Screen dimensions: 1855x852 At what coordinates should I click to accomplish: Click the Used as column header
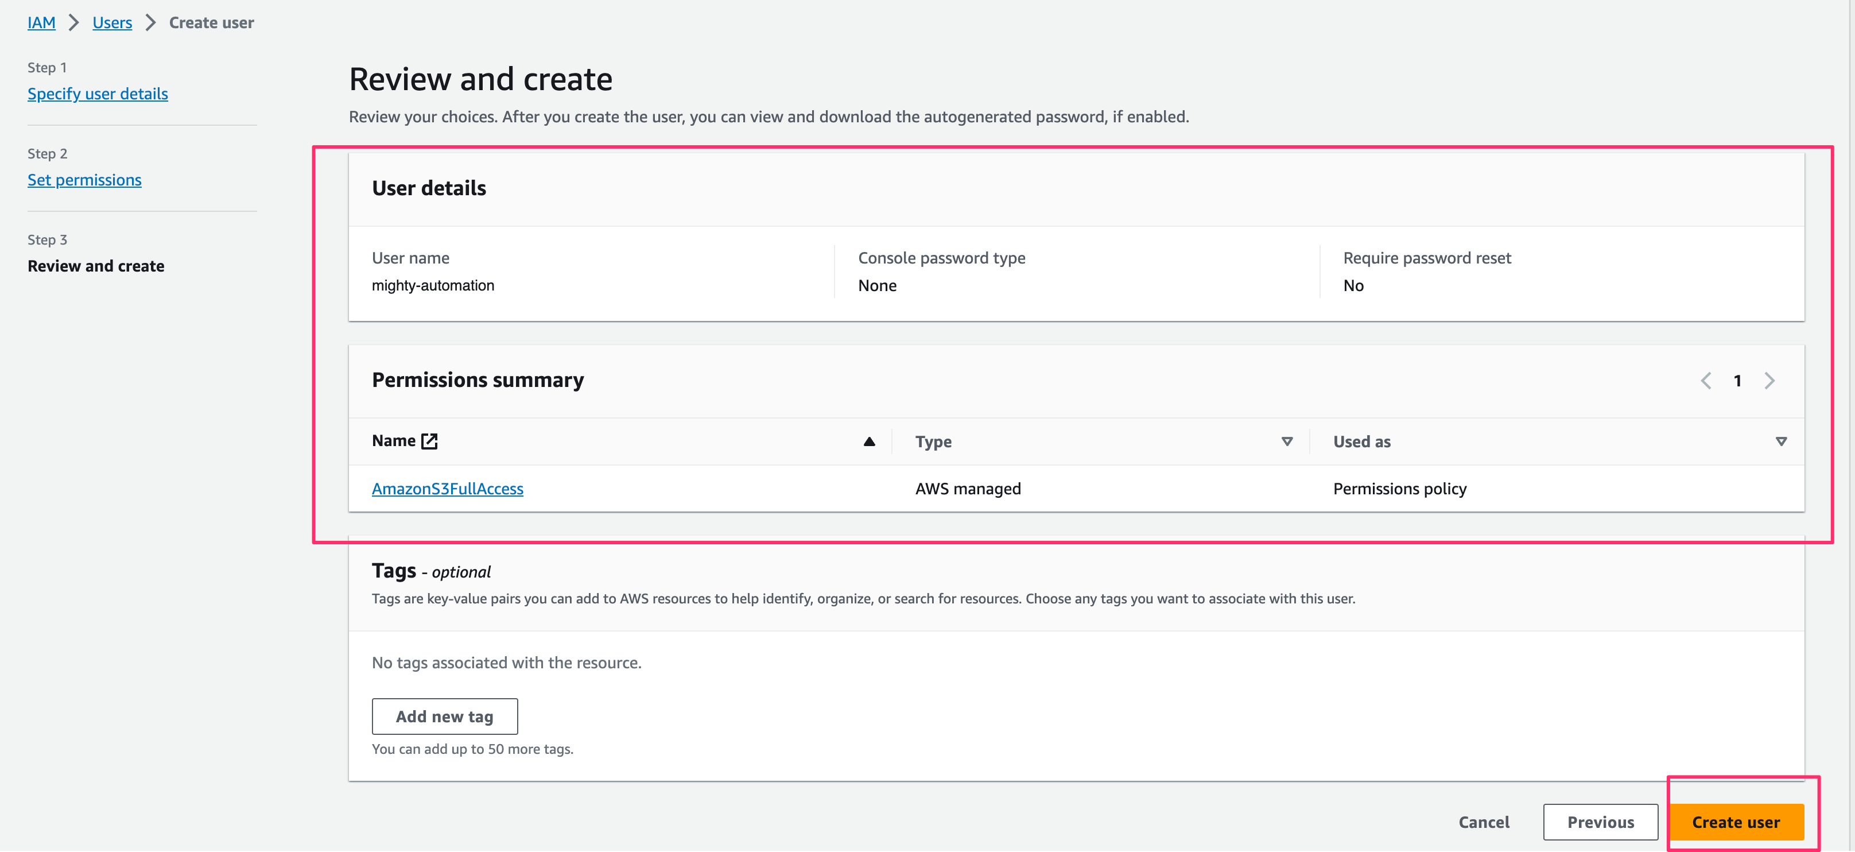(x=1361, y=441)
